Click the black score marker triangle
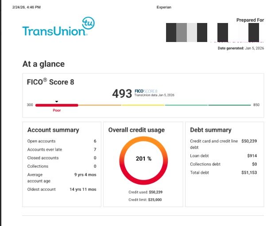Screen dimensions: 271x226 (x=57, y=102)
